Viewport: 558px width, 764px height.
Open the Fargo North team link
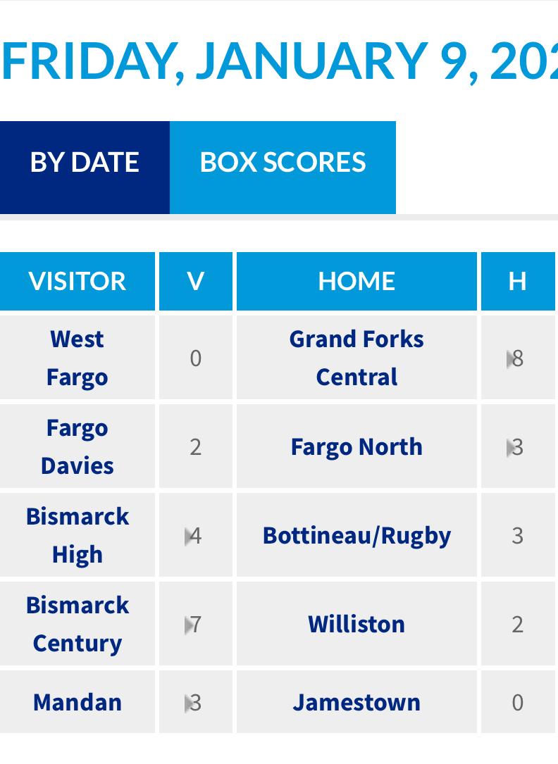(x=356, y=446)
